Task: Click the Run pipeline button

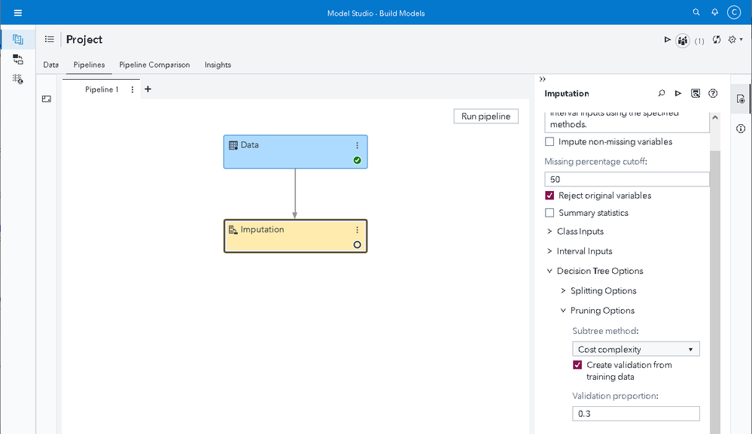Action: (x=486, y=117)
